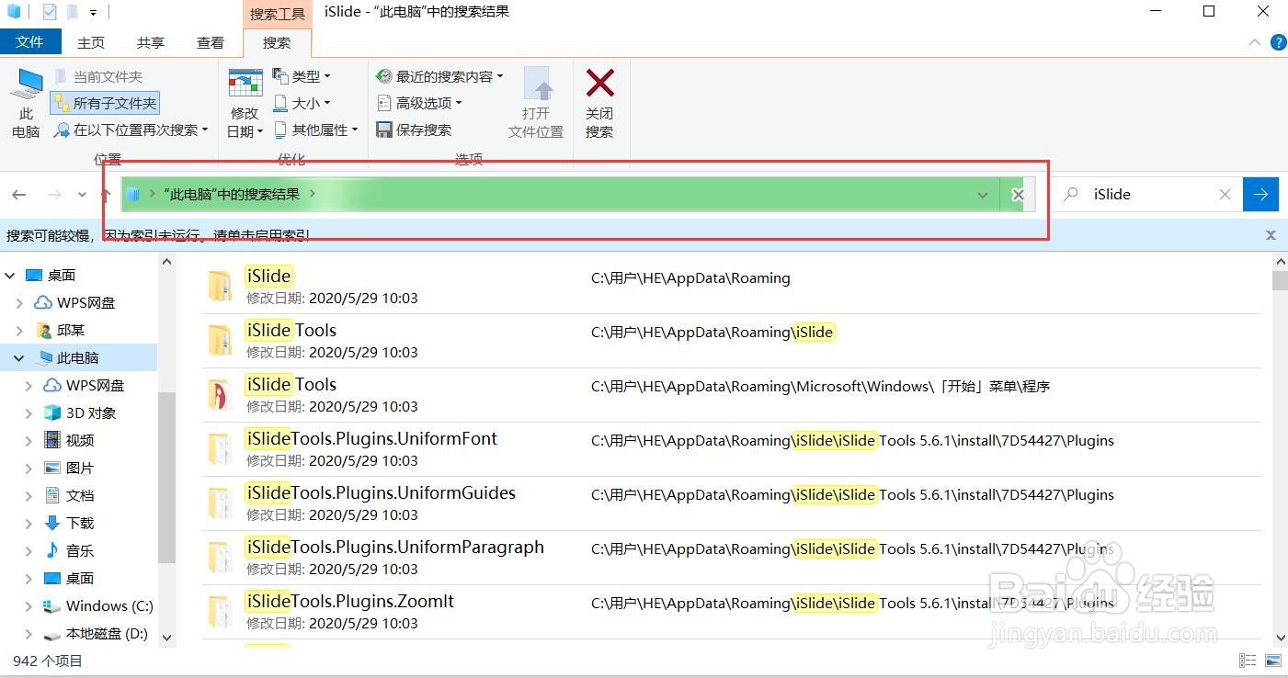Viewport: 1288px width, 678px height.
Task: Dismiss the indexing notification bar
Action: click(1271, 235)
